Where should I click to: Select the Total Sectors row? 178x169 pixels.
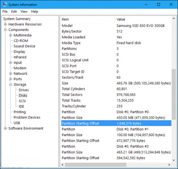pyautogui.click(x=116, y=95)
